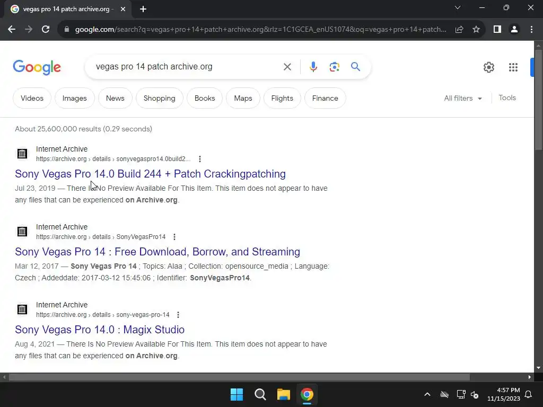The height and width of the screenshot is (407, 543).
Task: Filter results by Videos
Action: [x=32, y=98]
